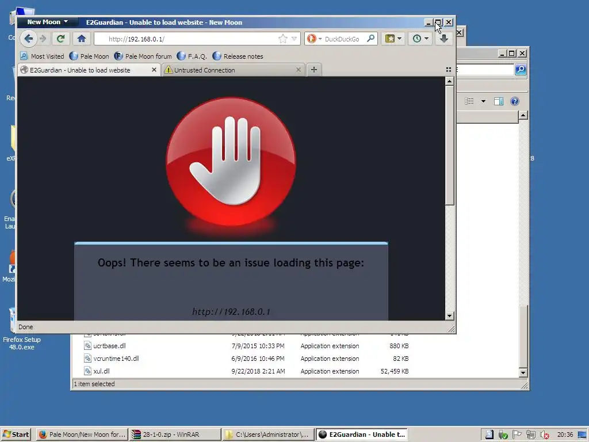
Task: Toggle the Explorer preview pane icon
Action: click(x=499, y=101)
